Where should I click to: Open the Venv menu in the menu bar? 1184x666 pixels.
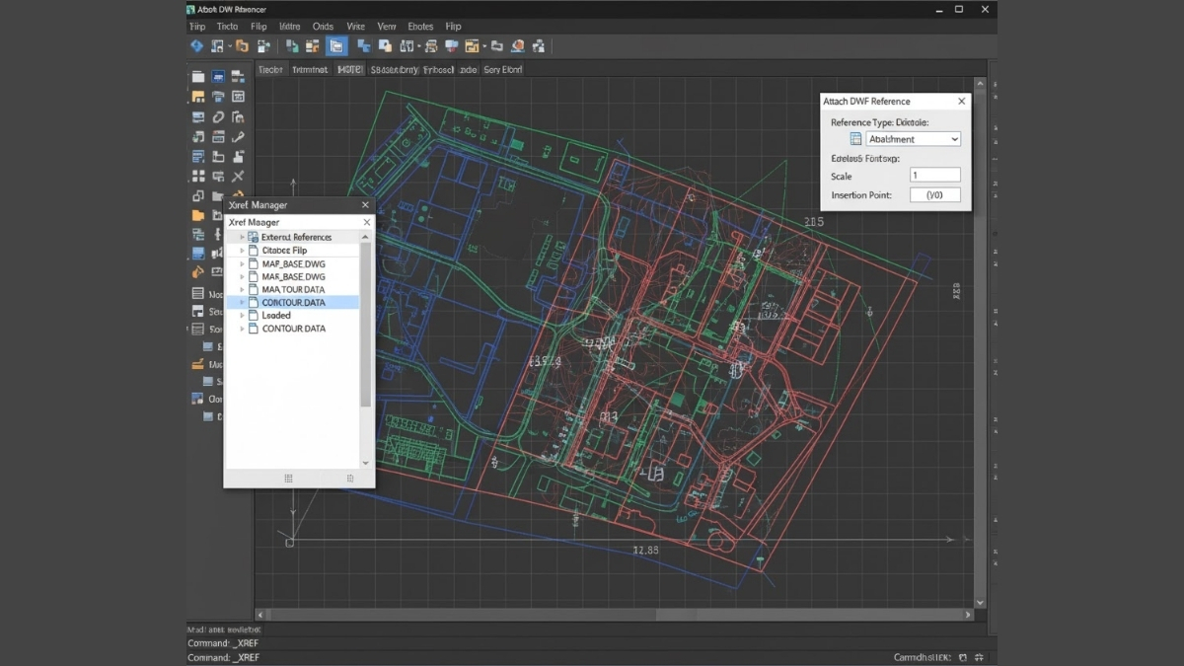(387, 27)
